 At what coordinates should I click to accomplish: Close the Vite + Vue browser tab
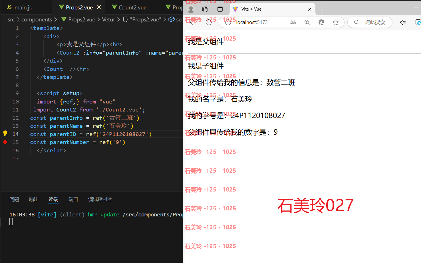(x=310, y=9)
